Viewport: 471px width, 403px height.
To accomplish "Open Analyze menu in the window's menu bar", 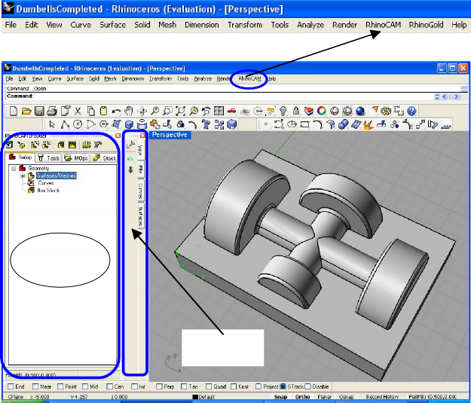I will 203,78.
